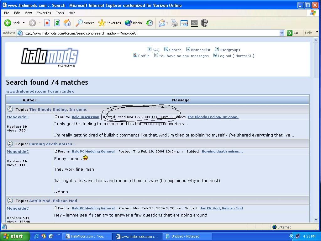Launch Internet Explorer from Quick Launch
321x241 pixels.
point(36,236)
